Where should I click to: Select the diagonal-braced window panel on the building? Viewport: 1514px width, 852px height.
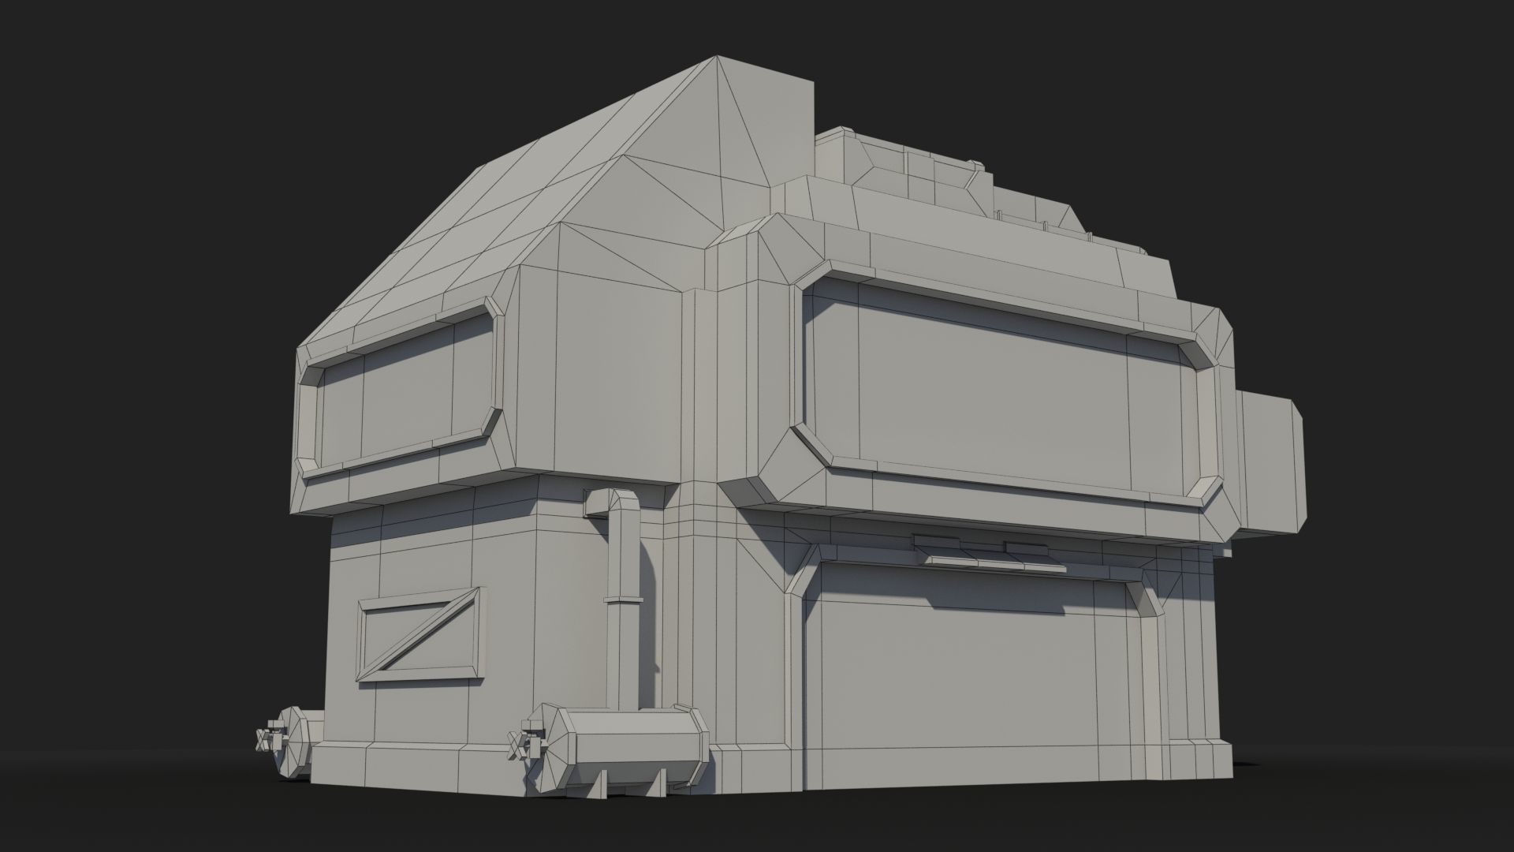[422, 633]
